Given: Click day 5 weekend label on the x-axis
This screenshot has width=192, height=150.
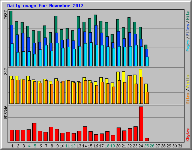Looking at the screenshot, I should click(x=35, y=146).
